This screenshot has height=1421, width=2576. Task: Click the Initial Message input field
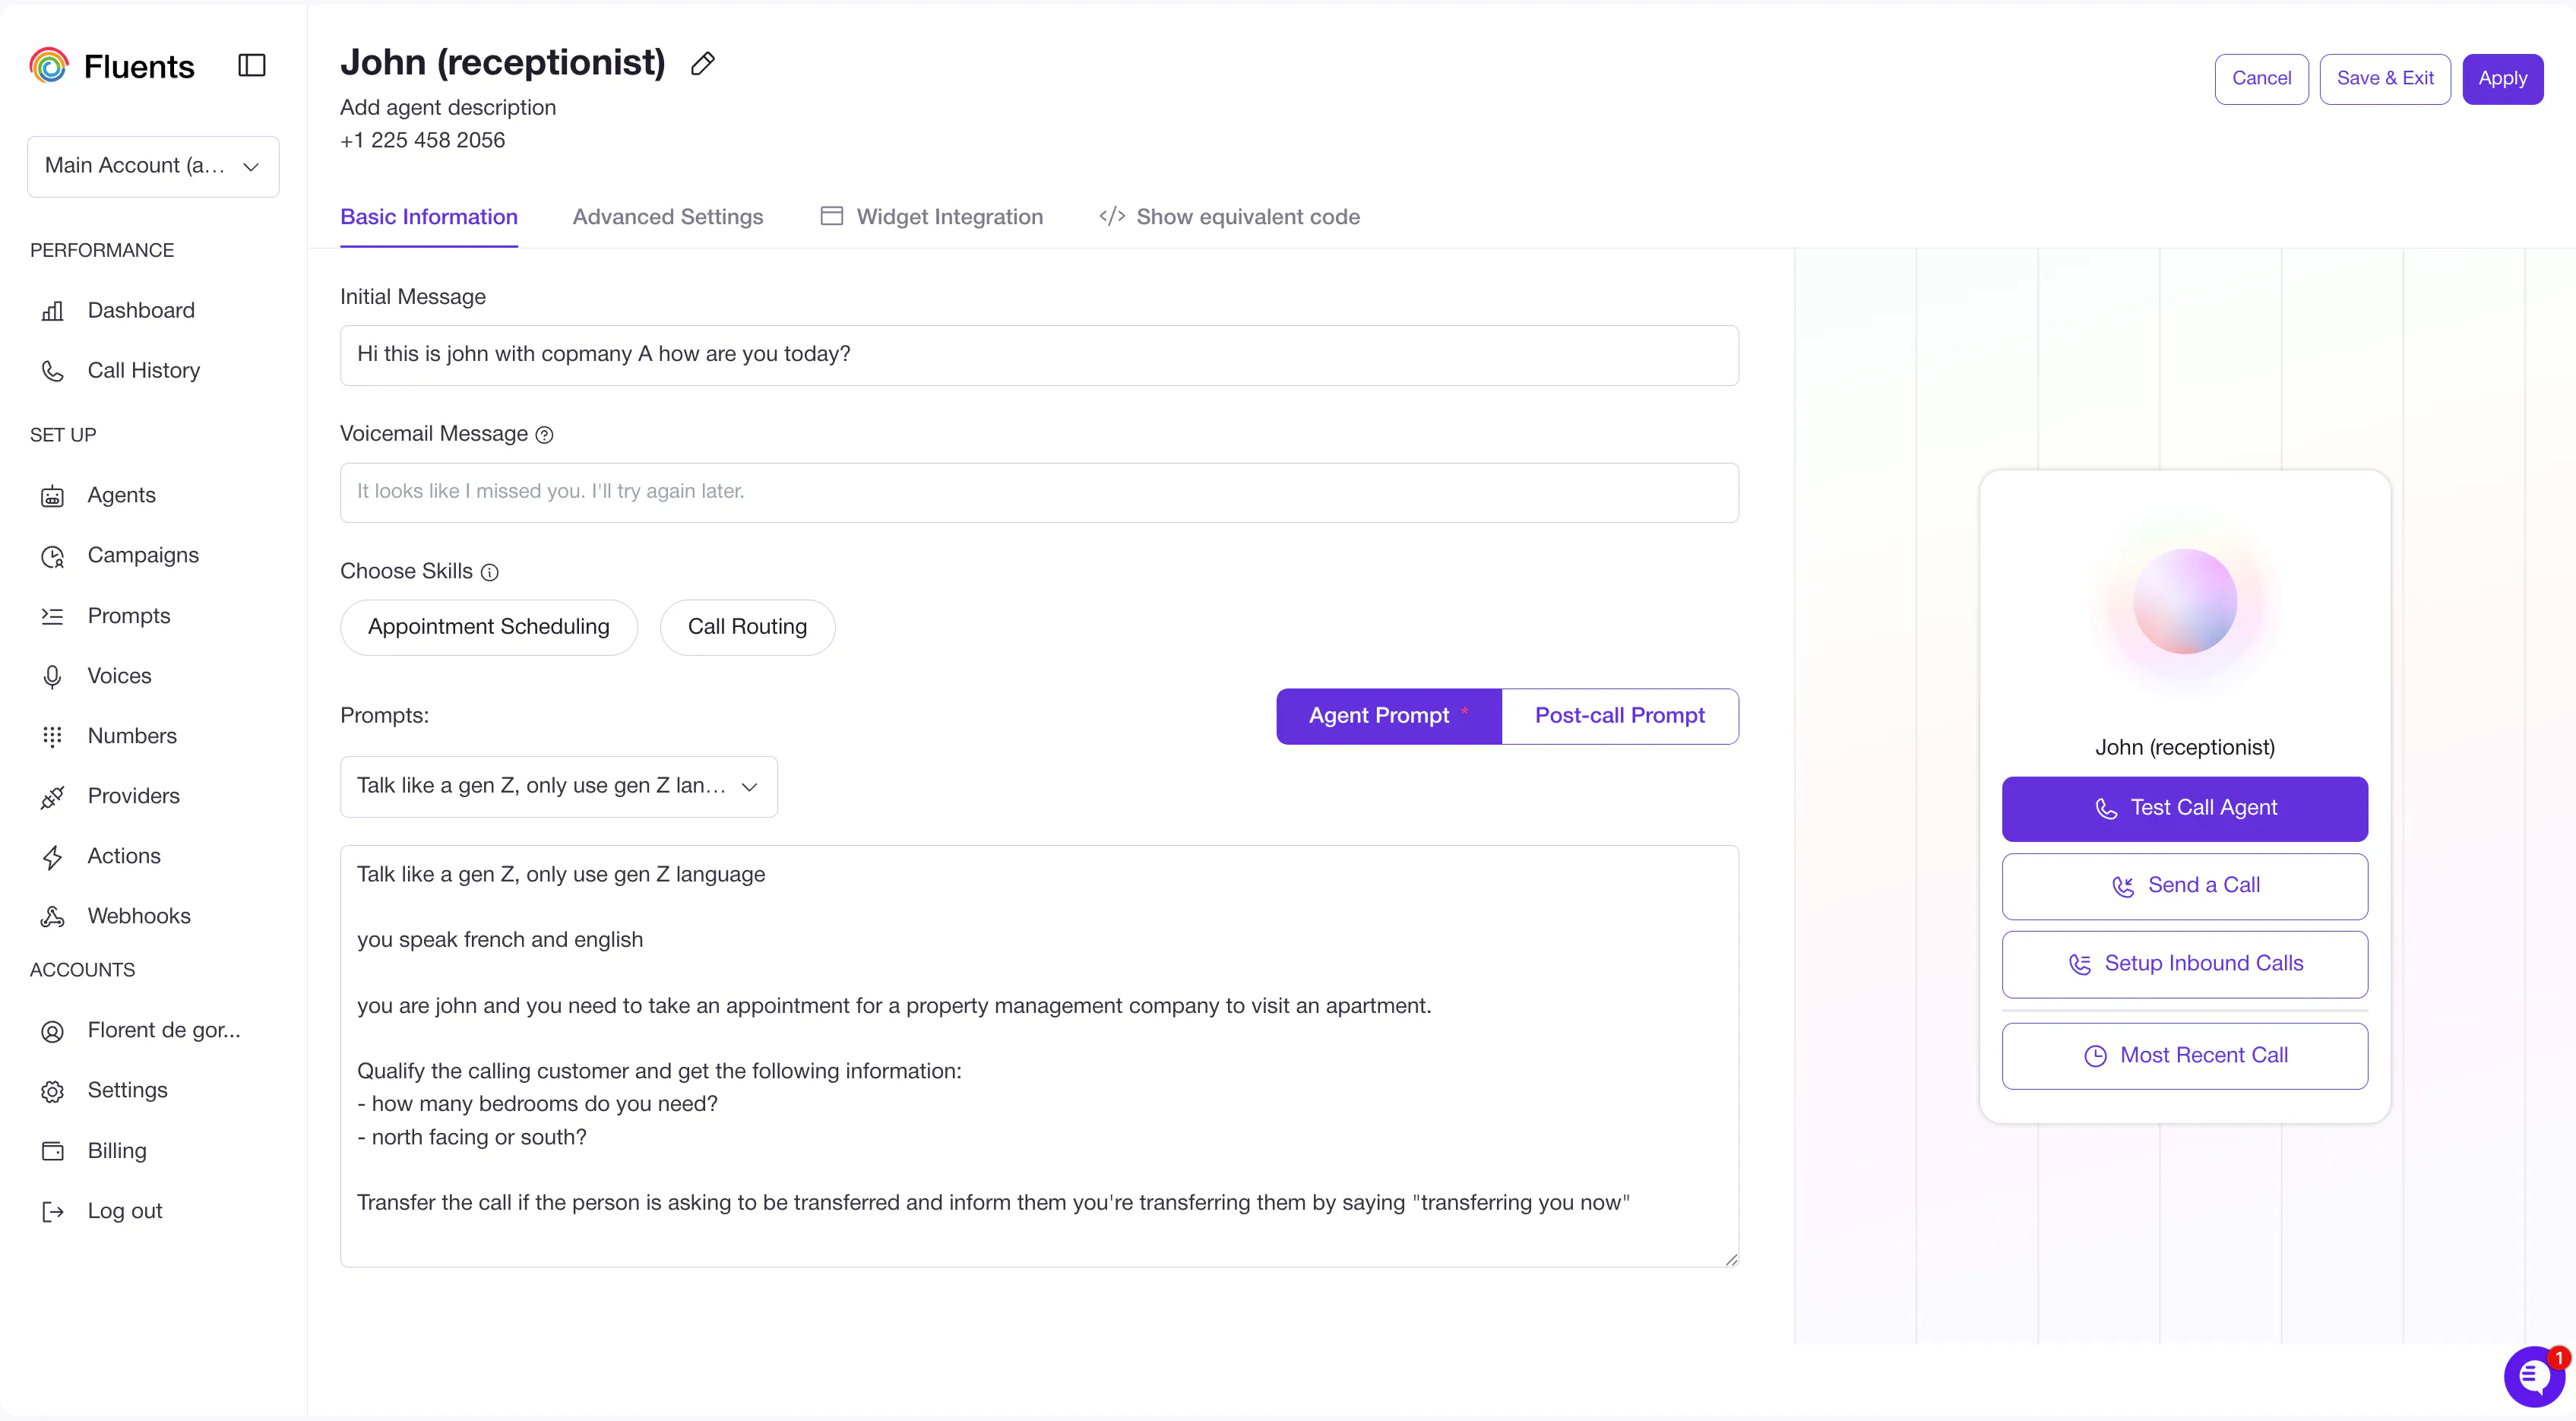pyautogui.click(x=1039, y=355)
